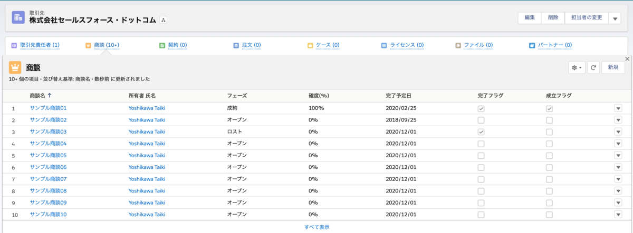This screenshot has width=633, height=233.
Task: Toggle 完了フラグ checkbox for サンプル商談03
Action: point(481,132)
